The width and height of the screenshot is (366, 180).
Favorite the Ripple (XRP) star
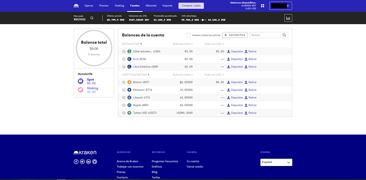point(124,105)
